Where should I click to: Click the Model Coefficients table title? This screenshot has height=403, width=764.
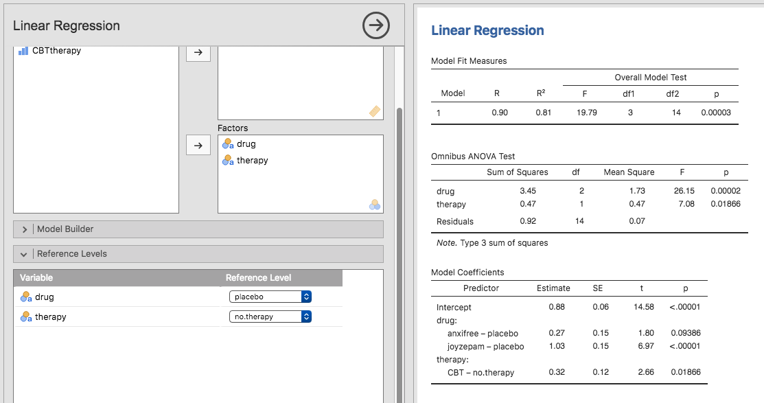(467, 273)
